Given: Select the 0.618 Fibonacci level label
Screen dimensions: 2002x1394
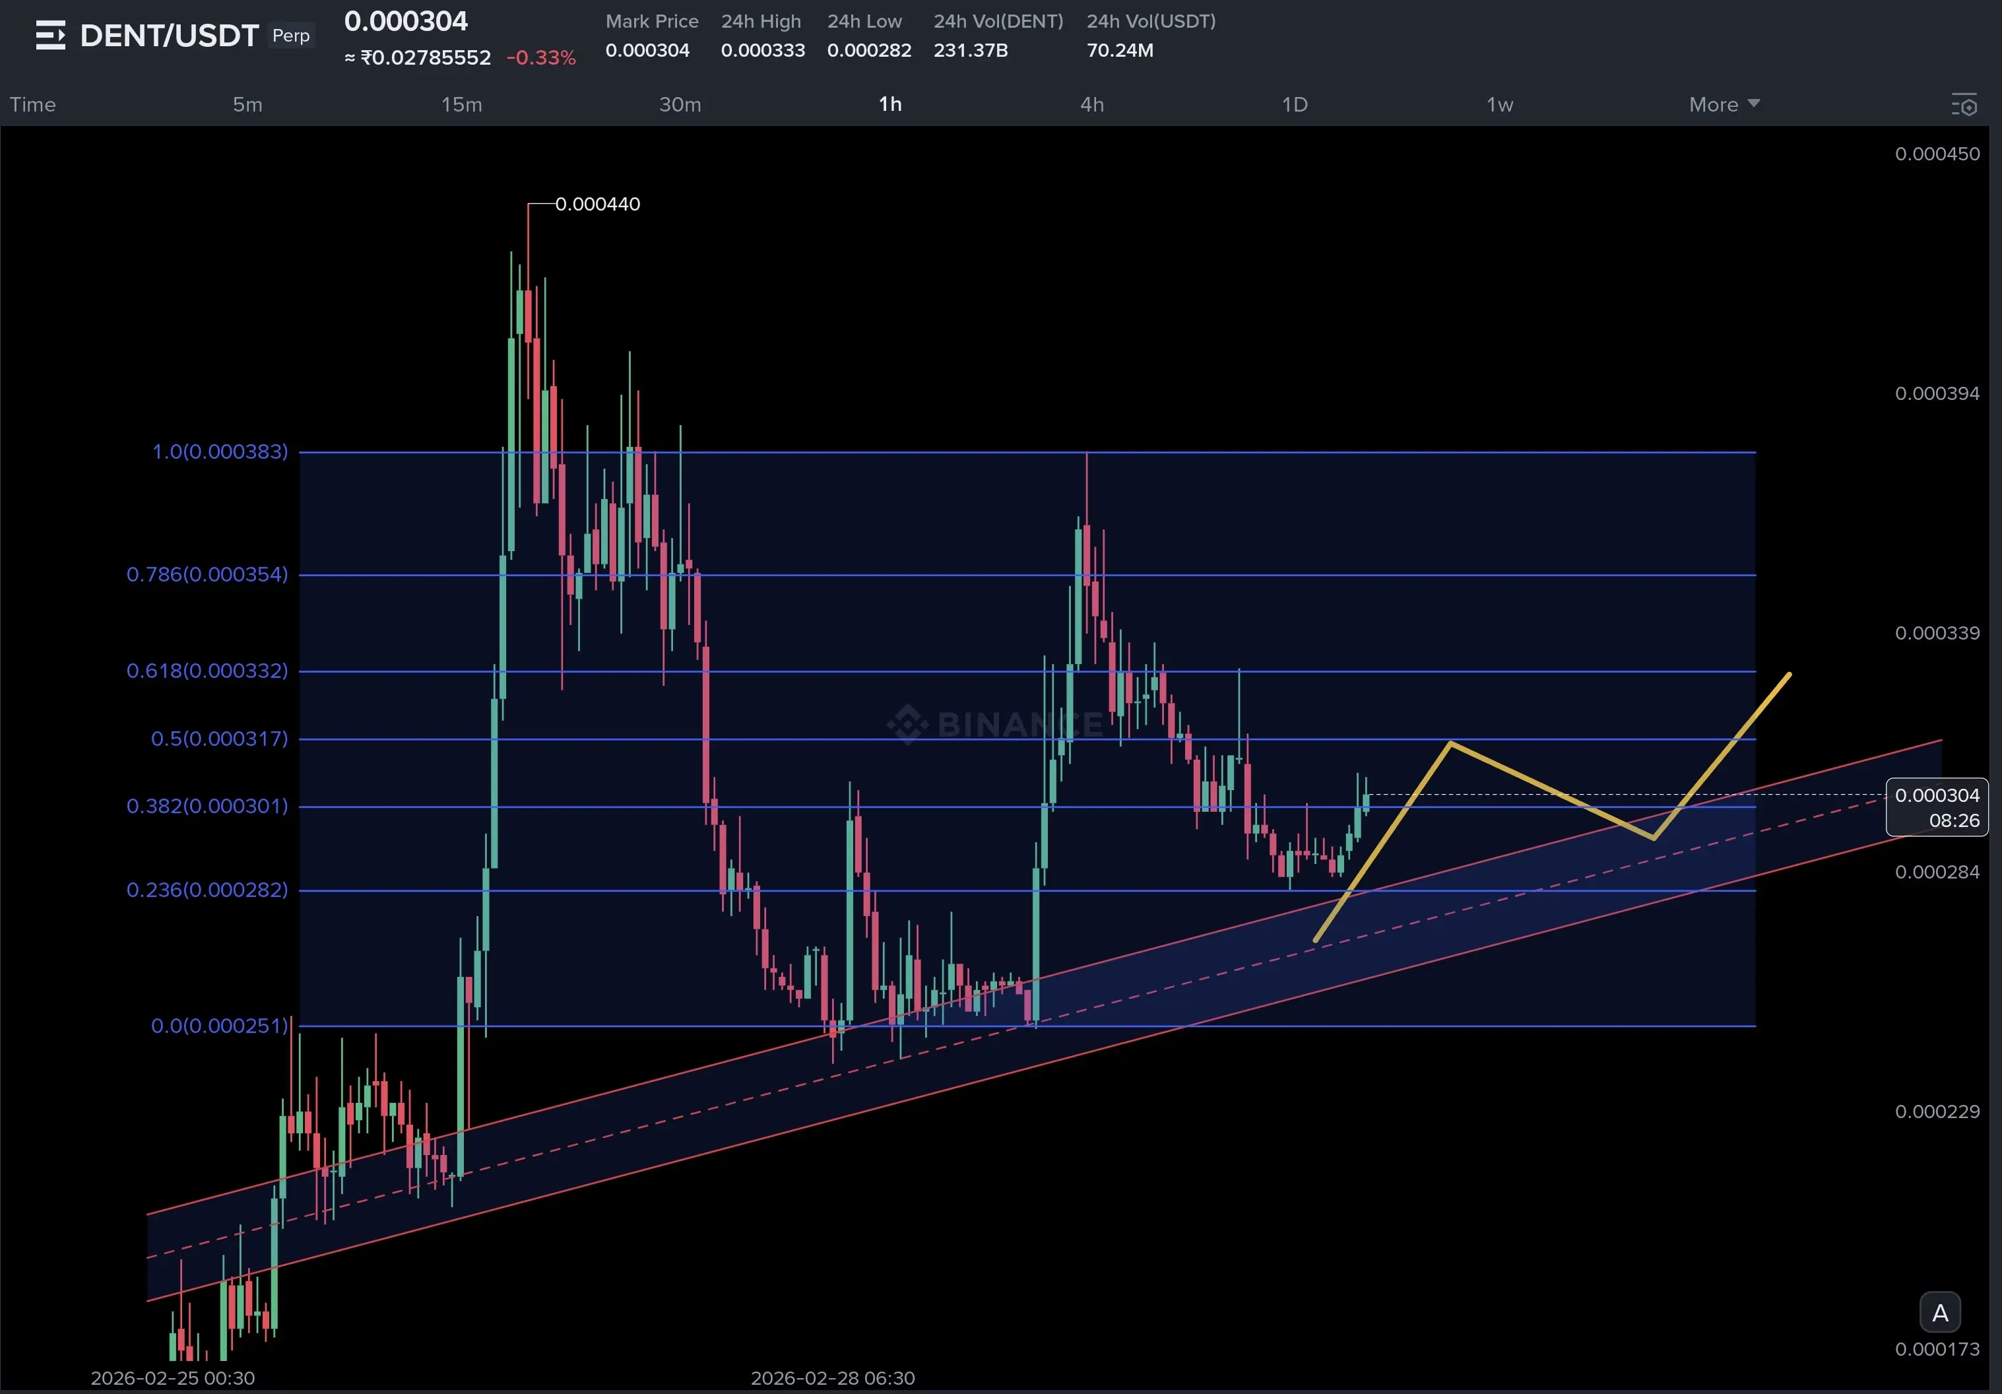Looking at the screenshot, I should point(207,671).
